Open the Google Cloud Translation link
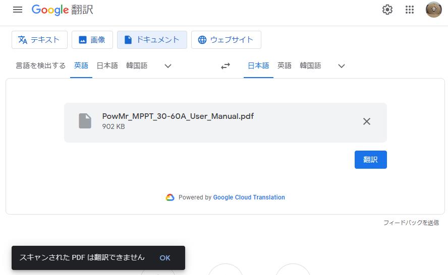This screenshot has width=448, height=275. tap(249, 197)
